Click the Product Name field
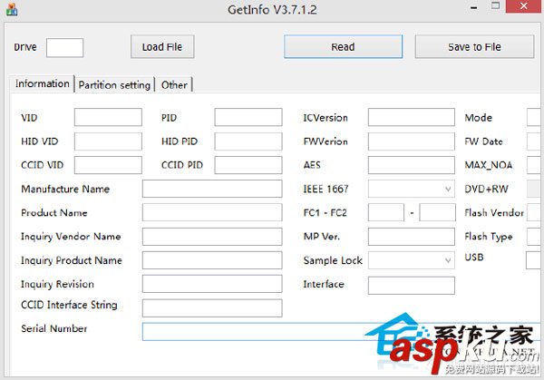Screen dimensions: 544x380 (212, 212)
